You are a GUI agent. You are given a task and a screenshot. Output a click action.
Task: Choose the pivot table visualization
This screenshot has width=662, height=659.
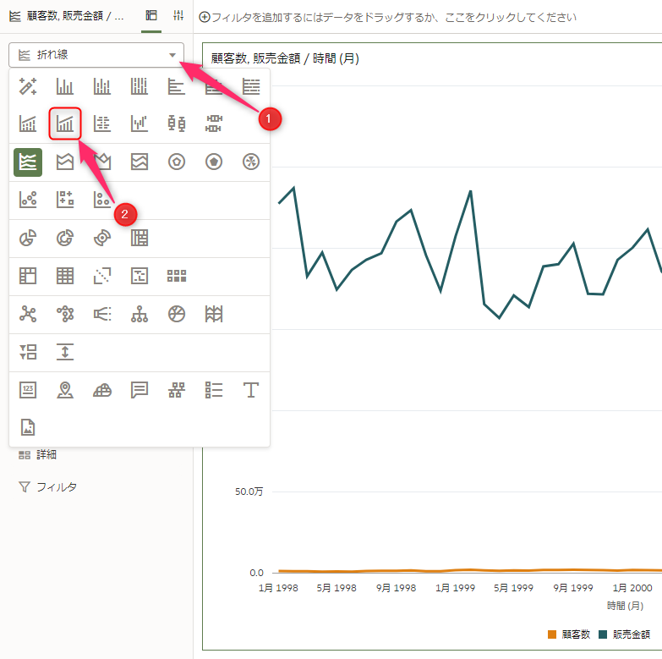(x=28, y=276)
